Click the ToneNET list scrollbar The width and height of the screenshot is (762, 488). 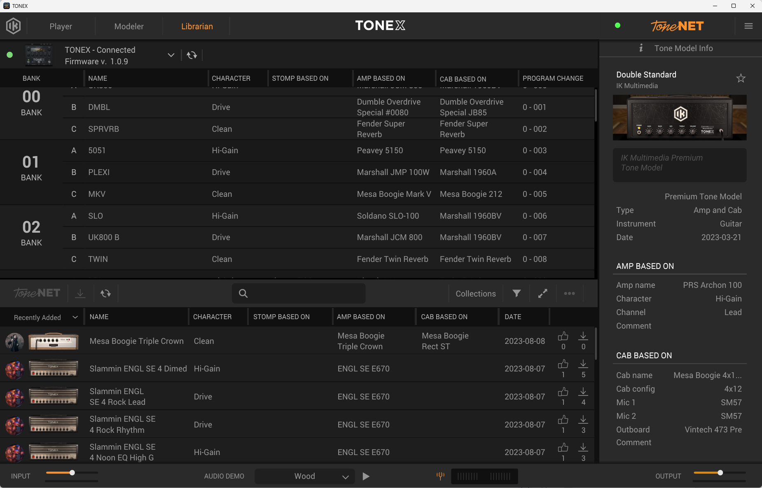point(596,344)
